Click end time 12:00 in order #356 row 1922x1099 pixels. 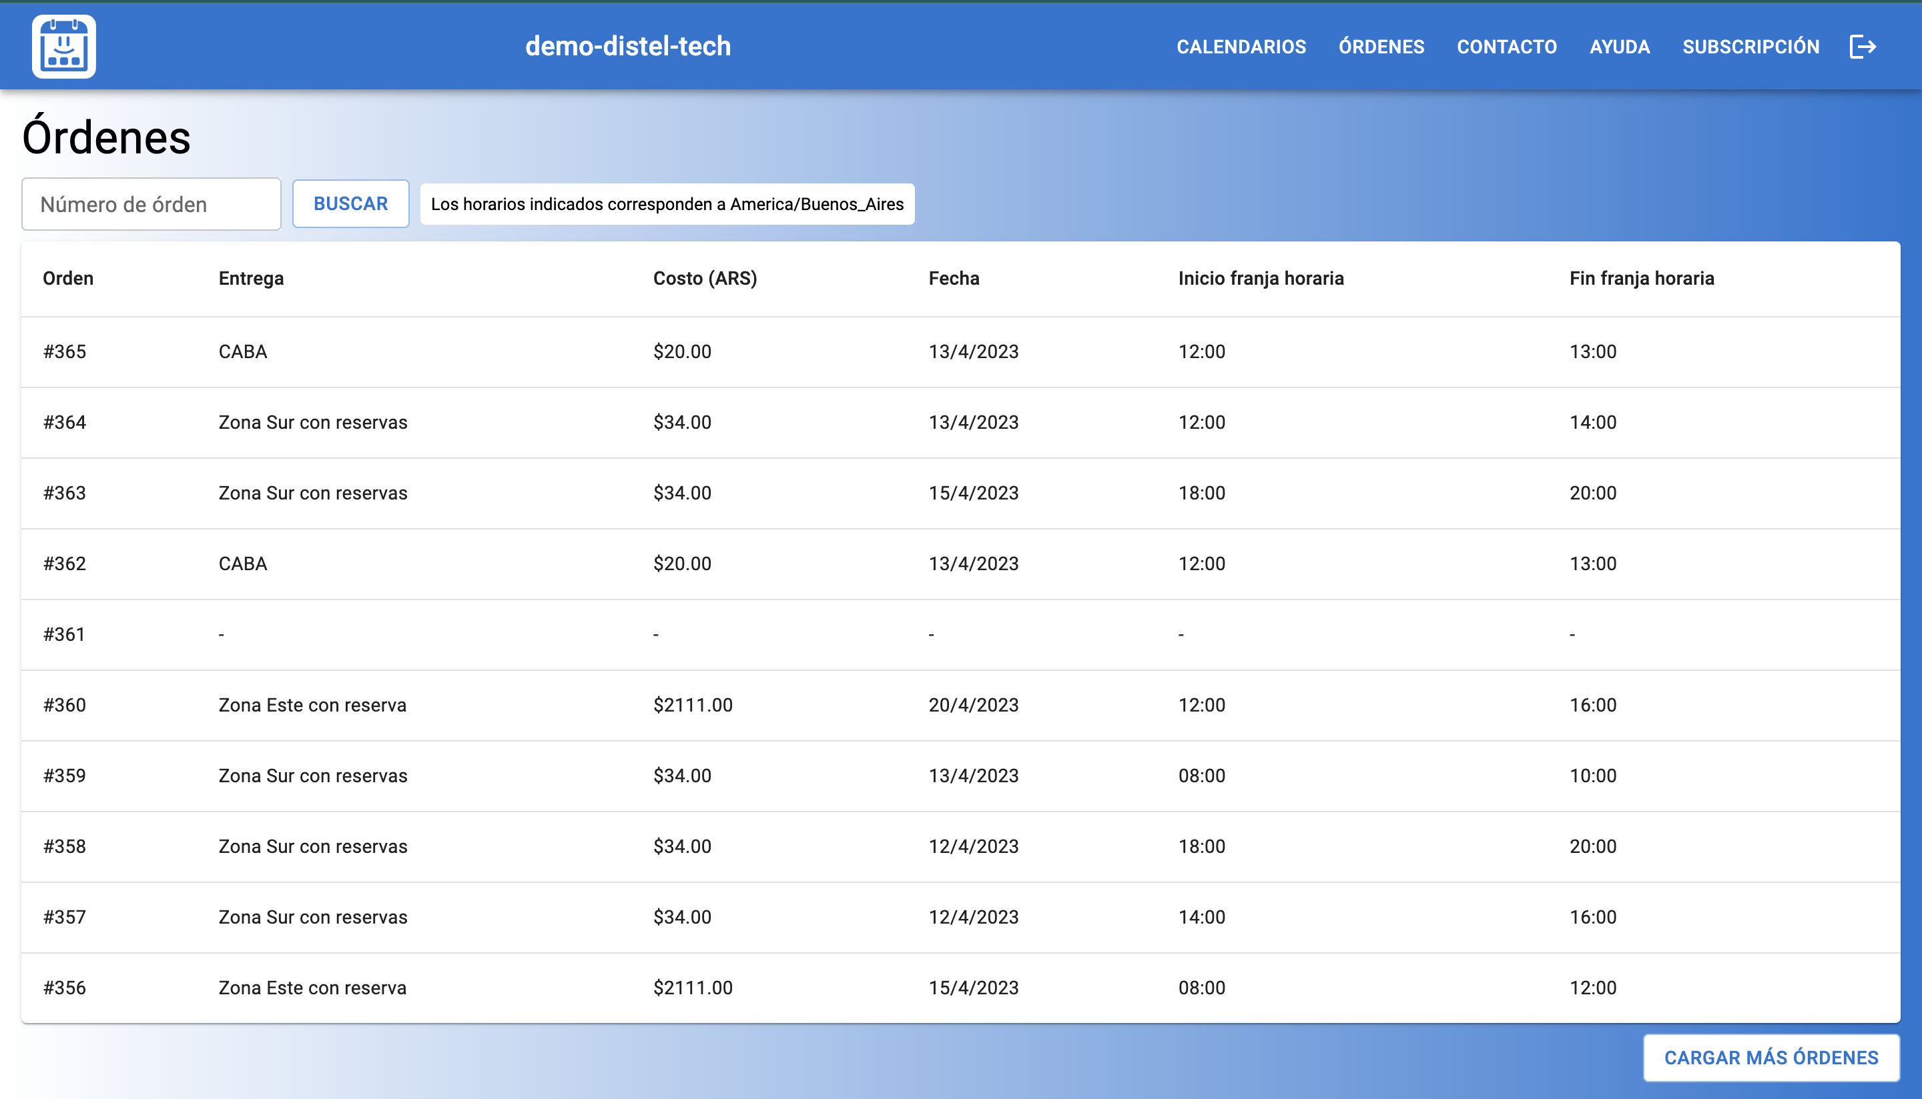[x=1593, y=988]
